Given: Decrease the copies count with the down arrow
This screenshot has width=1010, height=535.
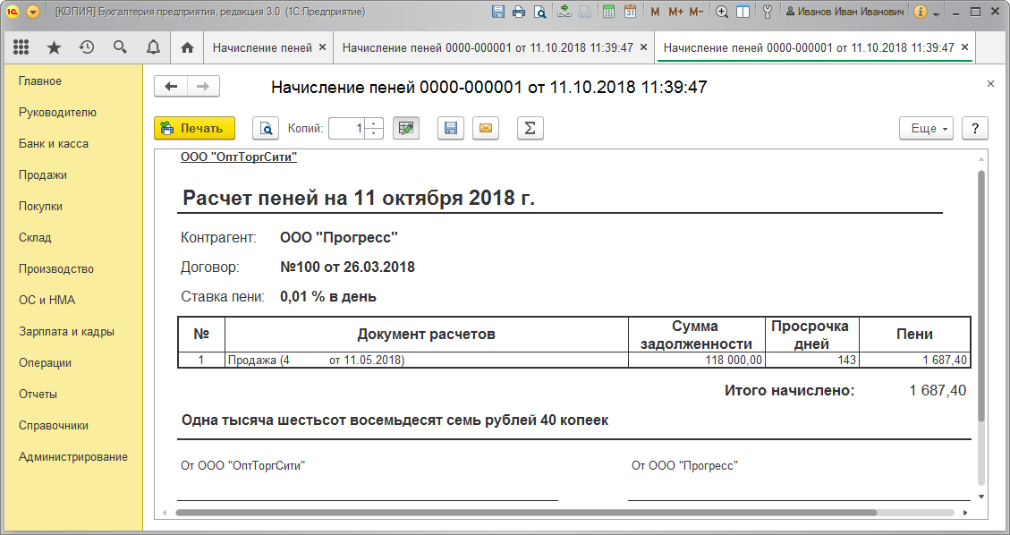Looking at the screenshot, I should (374, 133).
